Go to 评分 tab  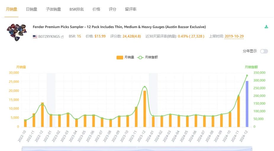tap(112, 9)
